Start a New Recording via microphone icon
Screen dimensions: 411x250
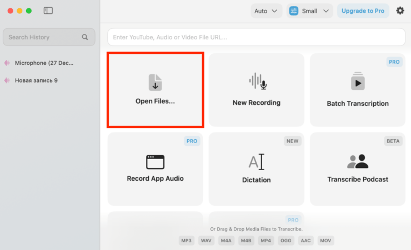[257, 81]
